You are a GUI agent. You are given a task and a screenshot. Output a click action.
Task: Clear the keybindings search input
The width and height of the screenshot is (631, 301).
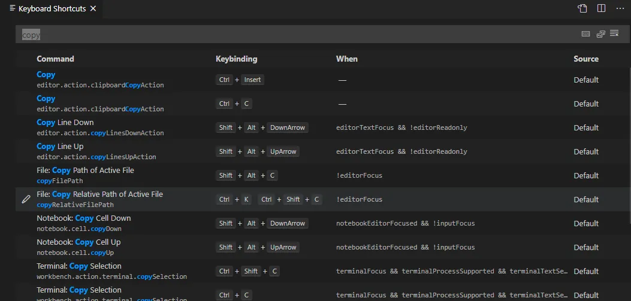point(614,34)
